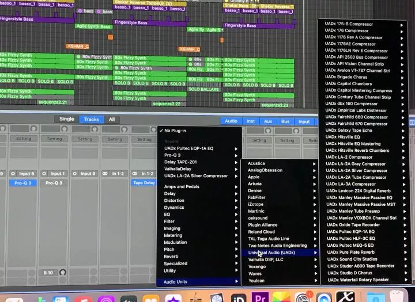Expand the Reverb category submenu arrow

pyautogui.click(x=236, y=257)
